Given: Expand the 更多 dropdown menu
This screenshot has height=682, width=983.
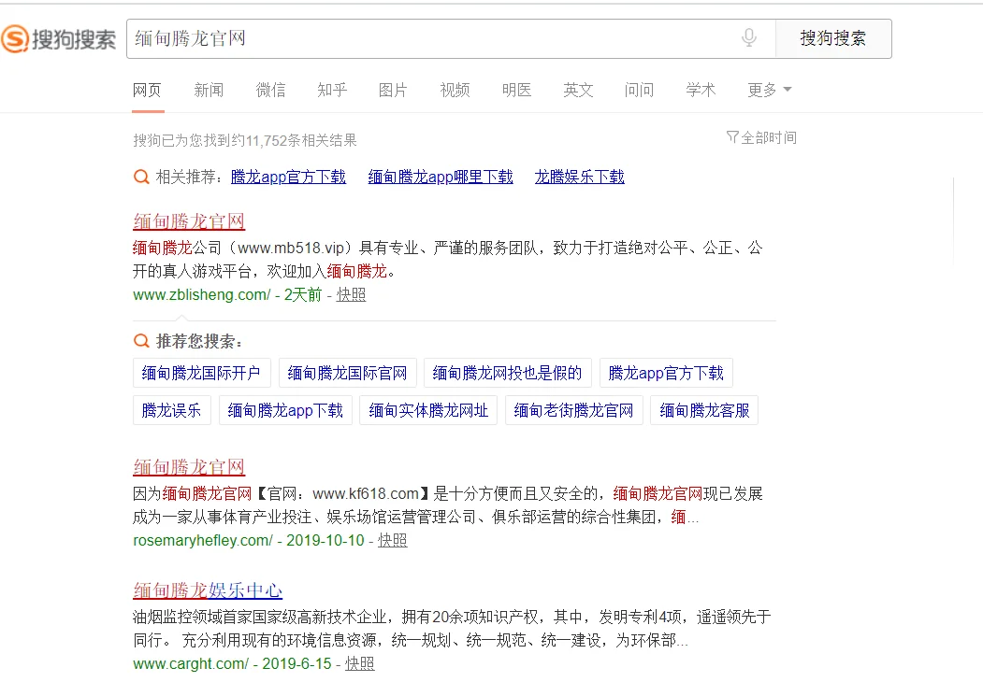Looking at the screenshot, I should [769, 91].
